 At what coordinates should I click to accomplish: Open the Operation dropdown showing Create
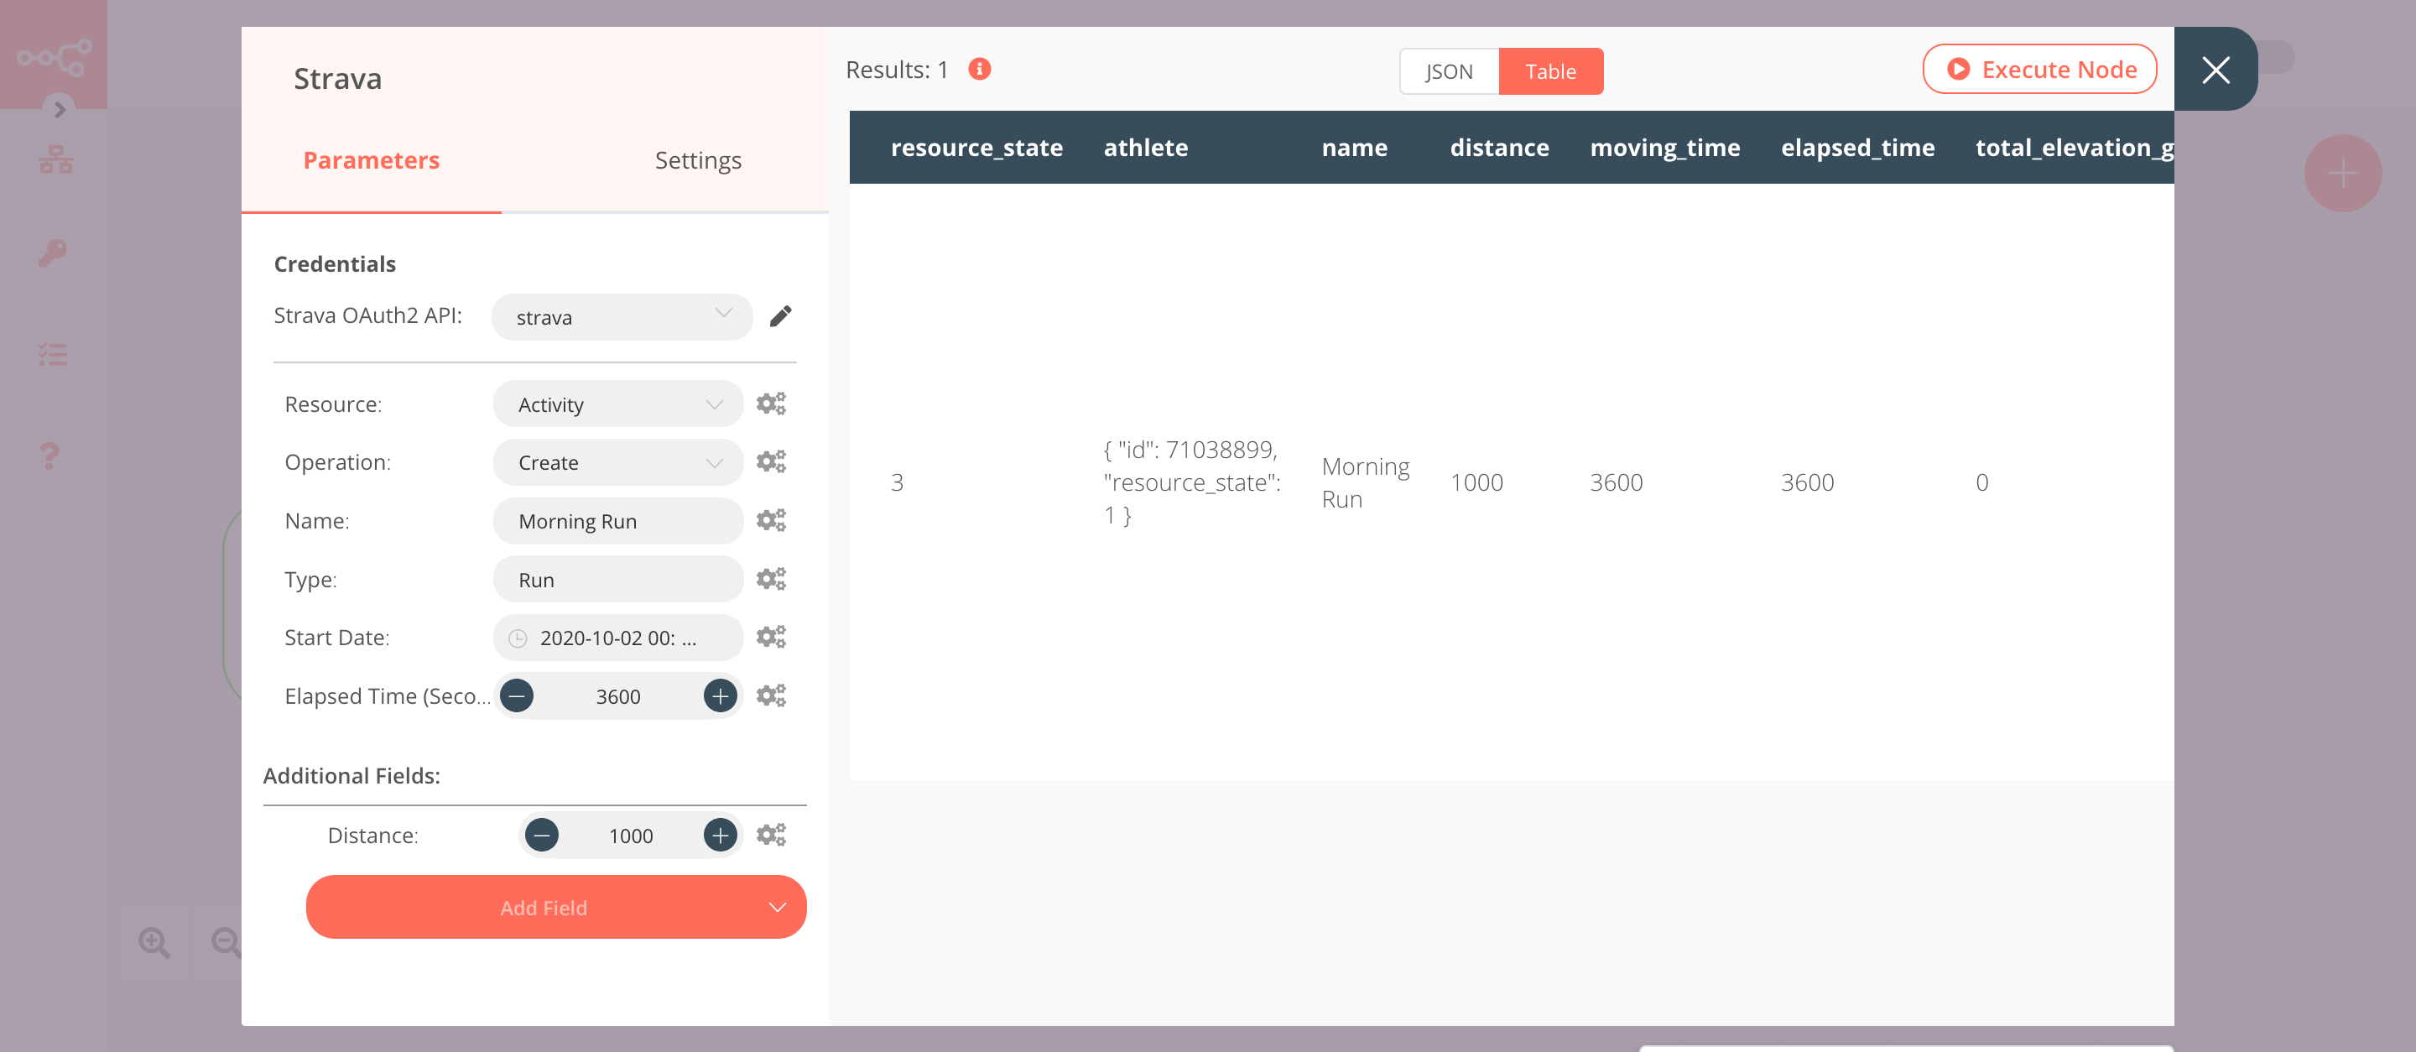tap(617, 462)
